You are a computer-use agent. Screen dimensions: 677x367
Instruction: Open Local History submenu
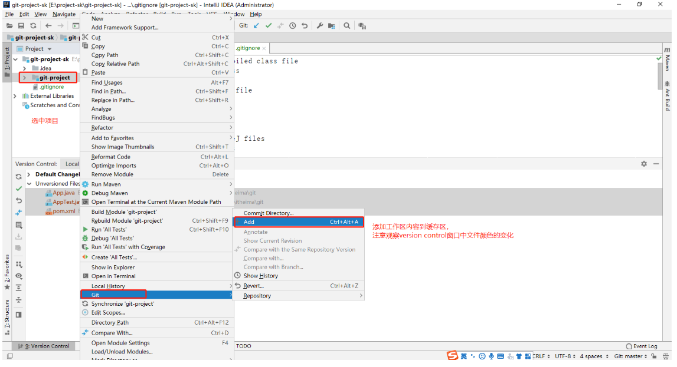157,286
